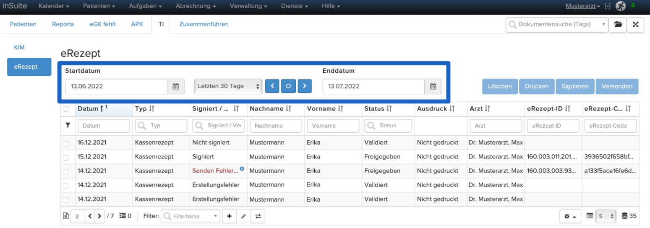Open the Letzten 30 Tage period dropdown

[x=228, y=86]
